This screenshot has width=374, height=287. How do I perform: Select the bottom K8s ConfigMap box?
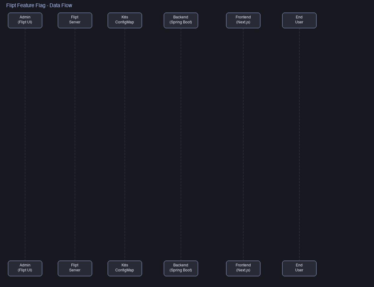click(125, 268)
